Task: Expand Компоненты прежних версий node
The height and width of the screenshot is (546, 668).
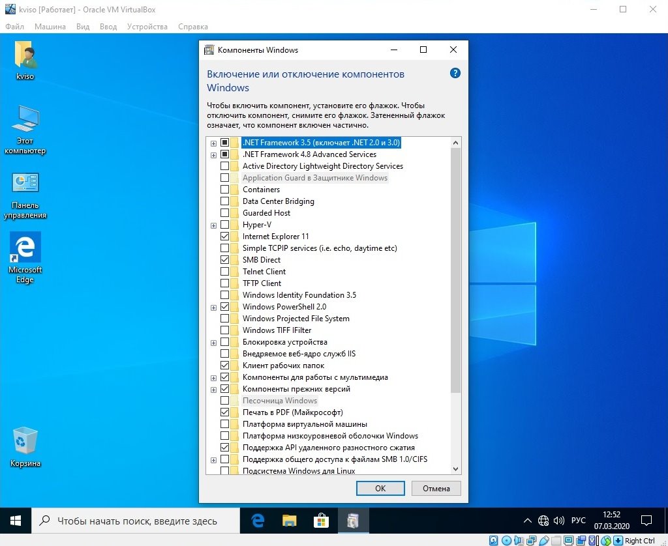Action: click(213, 390)
